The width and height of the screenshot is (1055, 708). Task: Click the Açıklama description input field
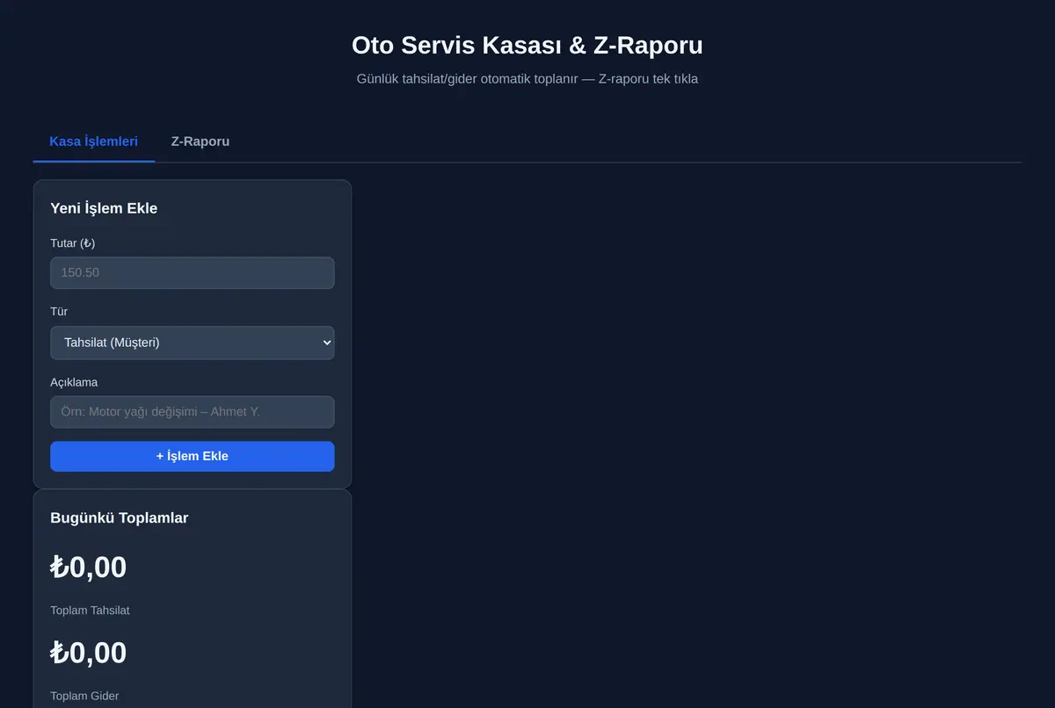193,412
